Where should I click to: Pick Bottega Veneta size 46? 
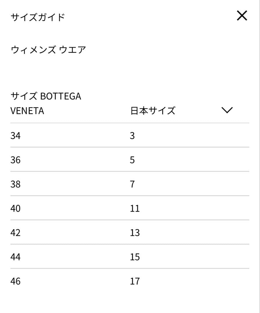pyautogui.click(x=16, y=281)
